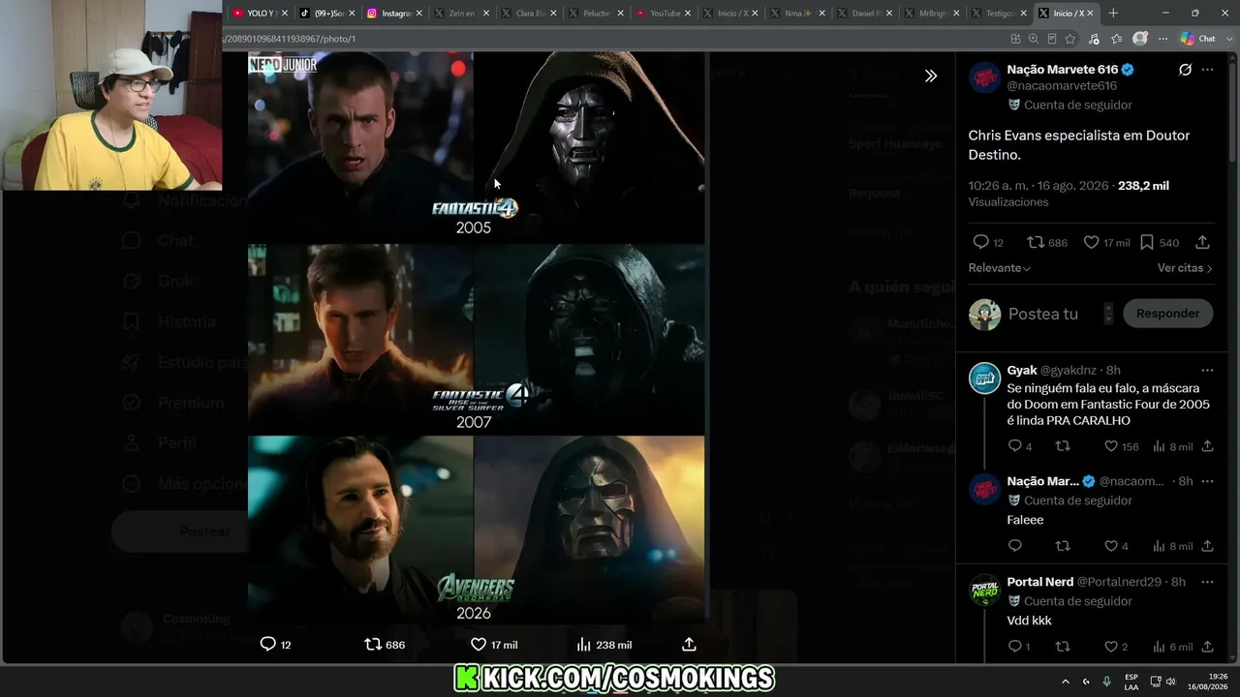Viewport: 1240px width, 697px height.
Task: Open ESP LAA keyboard language switcher
Action: [x=1131, y=682]
